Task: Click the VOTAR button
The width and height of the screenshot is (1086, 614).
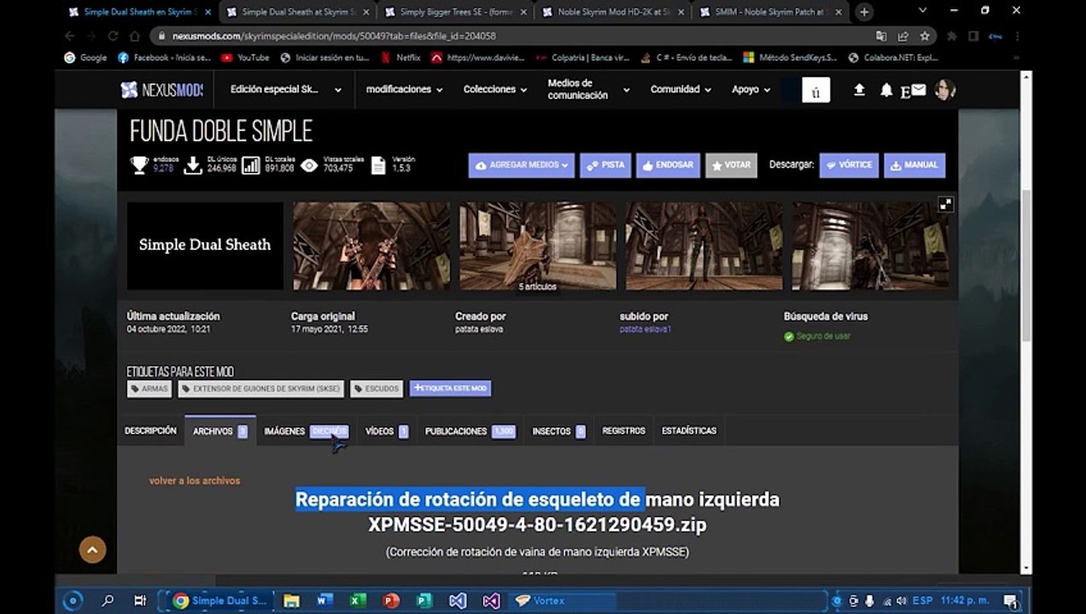Action: (731, 165)
